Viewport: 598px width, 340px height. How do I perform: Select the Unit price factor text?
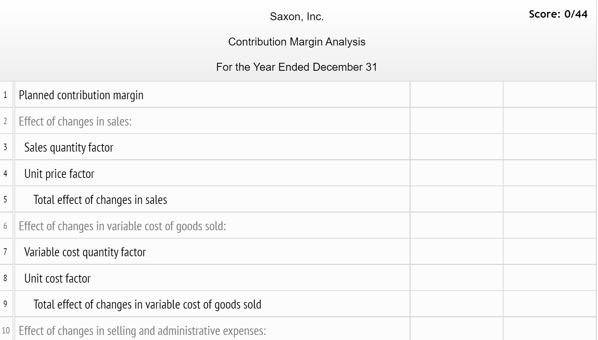[x=59, y=174]
